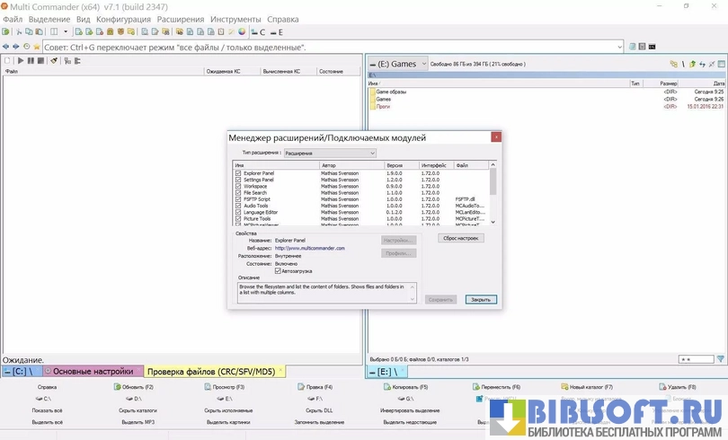Image resolution: width=728 pixels, height=440 pixels.
Task: Click the "Проги" folder icon
Action: point(371,106)
